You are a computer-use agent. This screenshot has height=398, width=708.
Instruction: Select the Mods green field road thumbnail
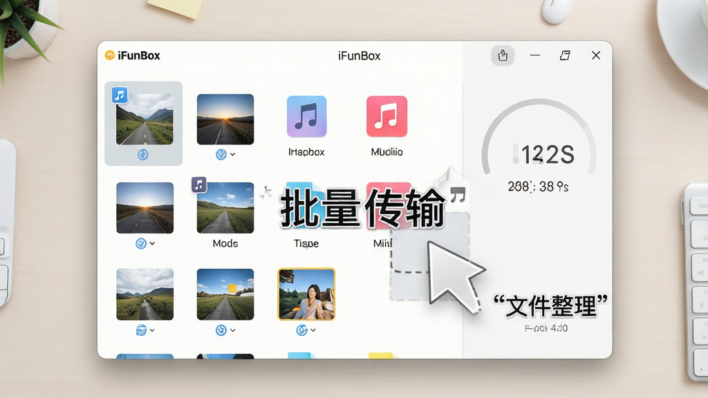(225, 207)
